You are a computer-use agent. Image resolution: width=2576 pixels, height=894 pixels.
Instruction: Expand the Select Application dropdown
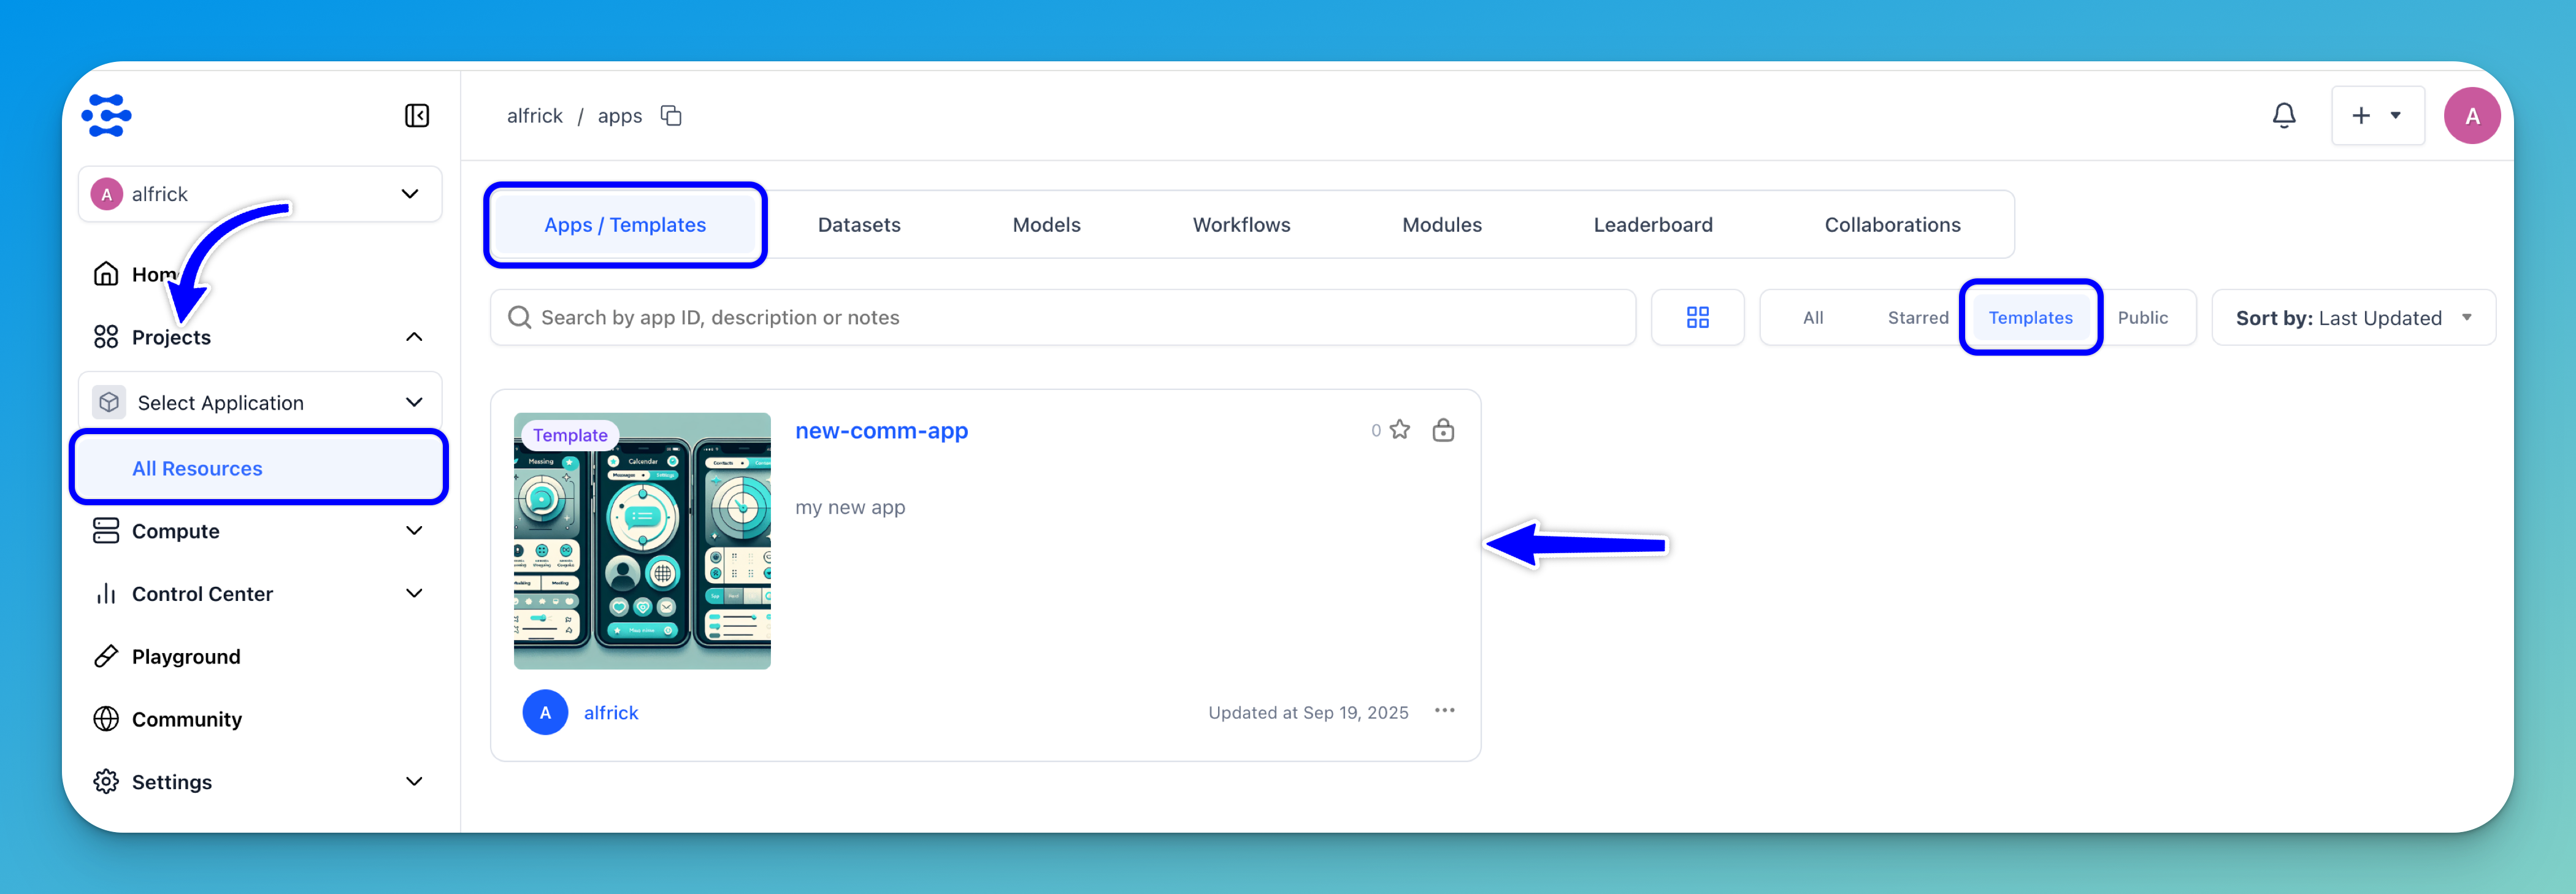point(260,402)
